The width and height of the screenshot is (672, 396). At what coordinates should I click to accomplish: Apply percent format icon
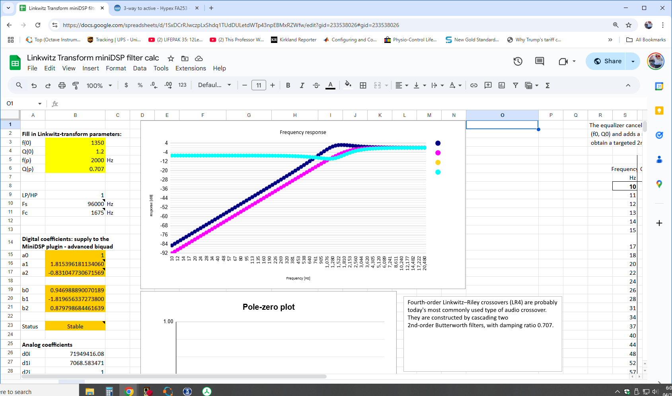click(x=140, y=85)
